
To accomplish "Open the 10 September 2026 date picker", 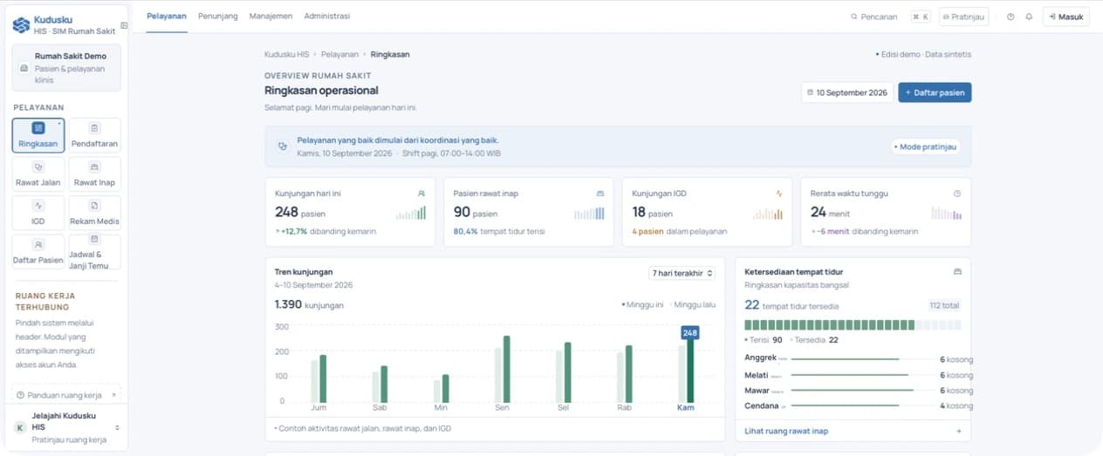I will click(x=846, y=92).
